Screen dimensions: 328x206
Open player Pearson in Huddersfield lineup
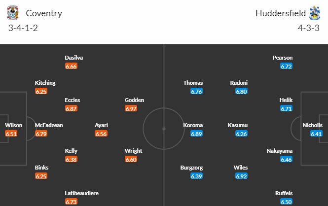[283, 58]
